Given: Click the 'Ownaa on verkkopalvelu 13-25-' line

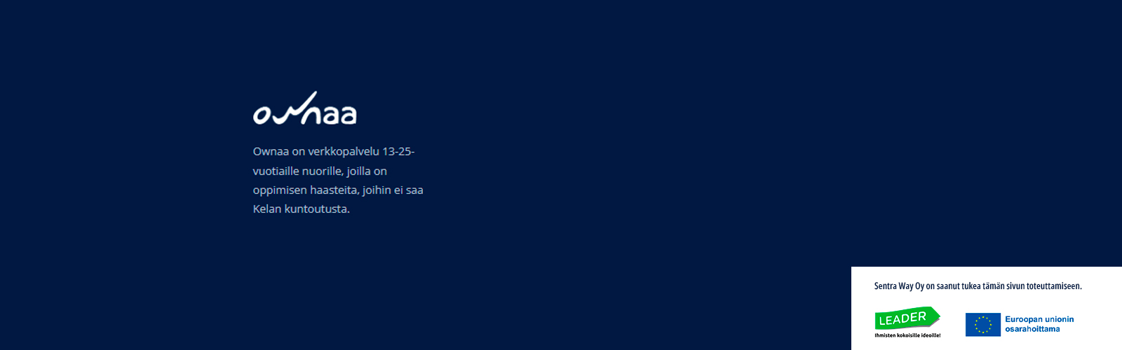Looking at the screenshot, I should [334, 151].
